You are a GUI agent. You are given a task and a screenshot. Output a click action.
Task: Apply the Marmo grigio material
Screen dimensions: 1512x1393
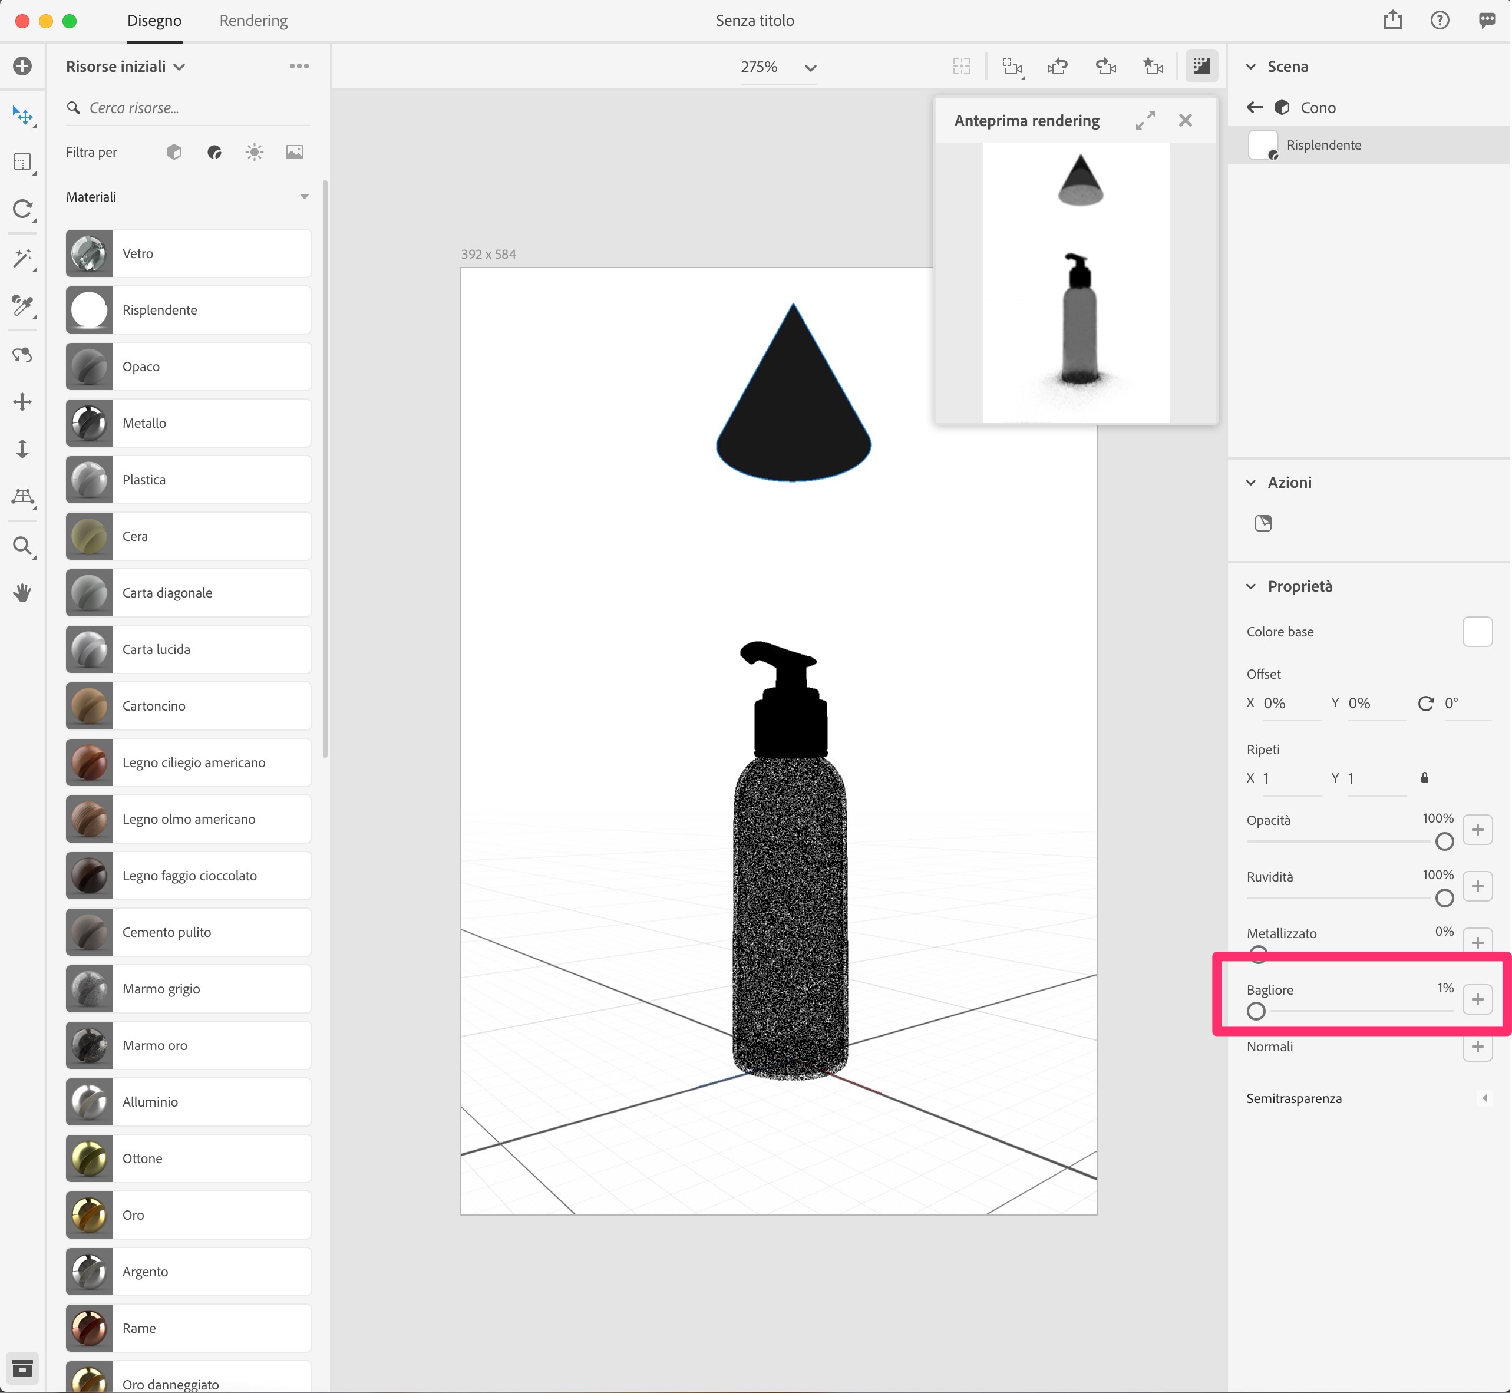(x=189, y=988)
